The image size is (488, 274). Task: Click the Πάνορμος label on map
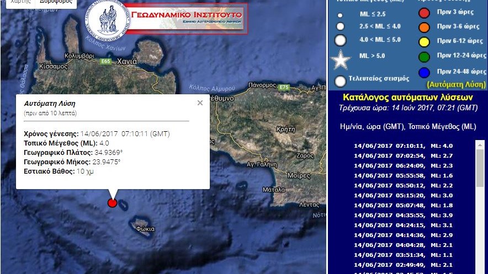pyautogui.click(x=262, y=85)
